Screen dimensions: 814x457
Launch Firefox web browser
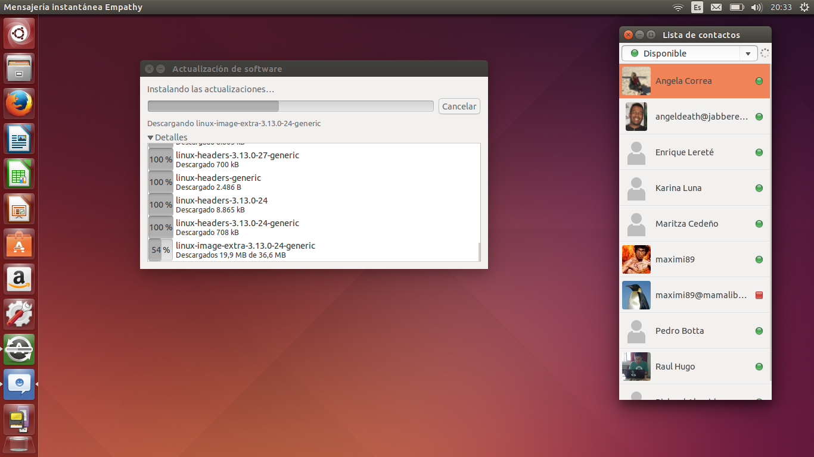point(19,104)
